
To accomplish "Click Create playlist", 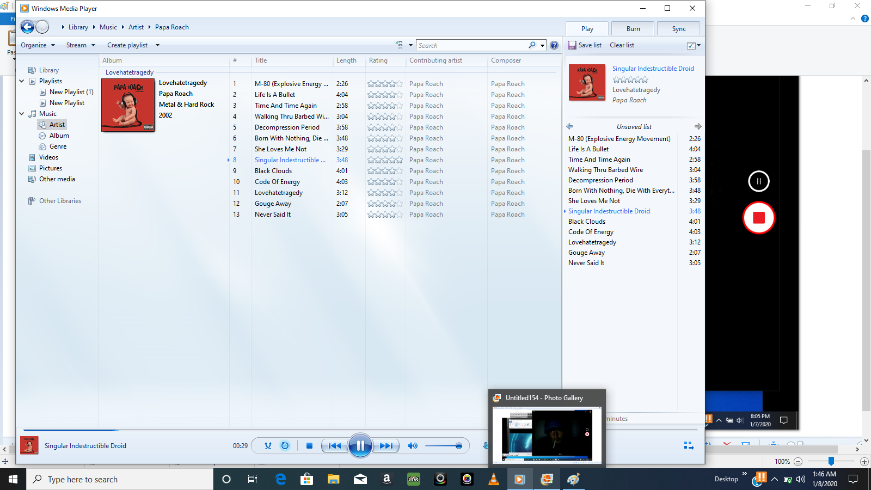I will tap(127, 45).
